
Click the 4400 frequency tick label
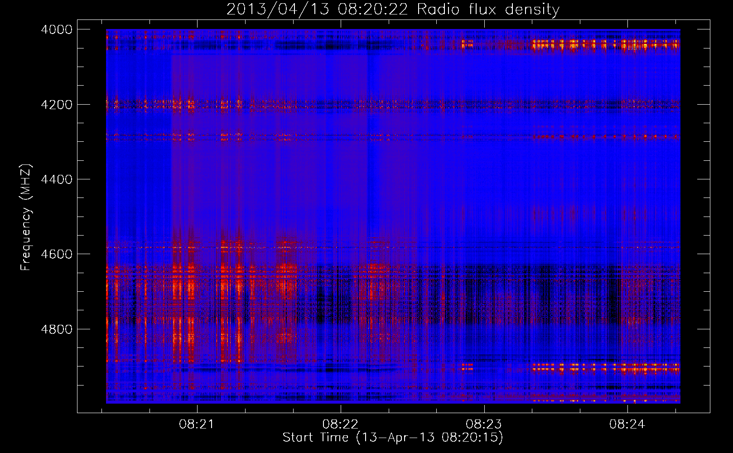point(56,179)
